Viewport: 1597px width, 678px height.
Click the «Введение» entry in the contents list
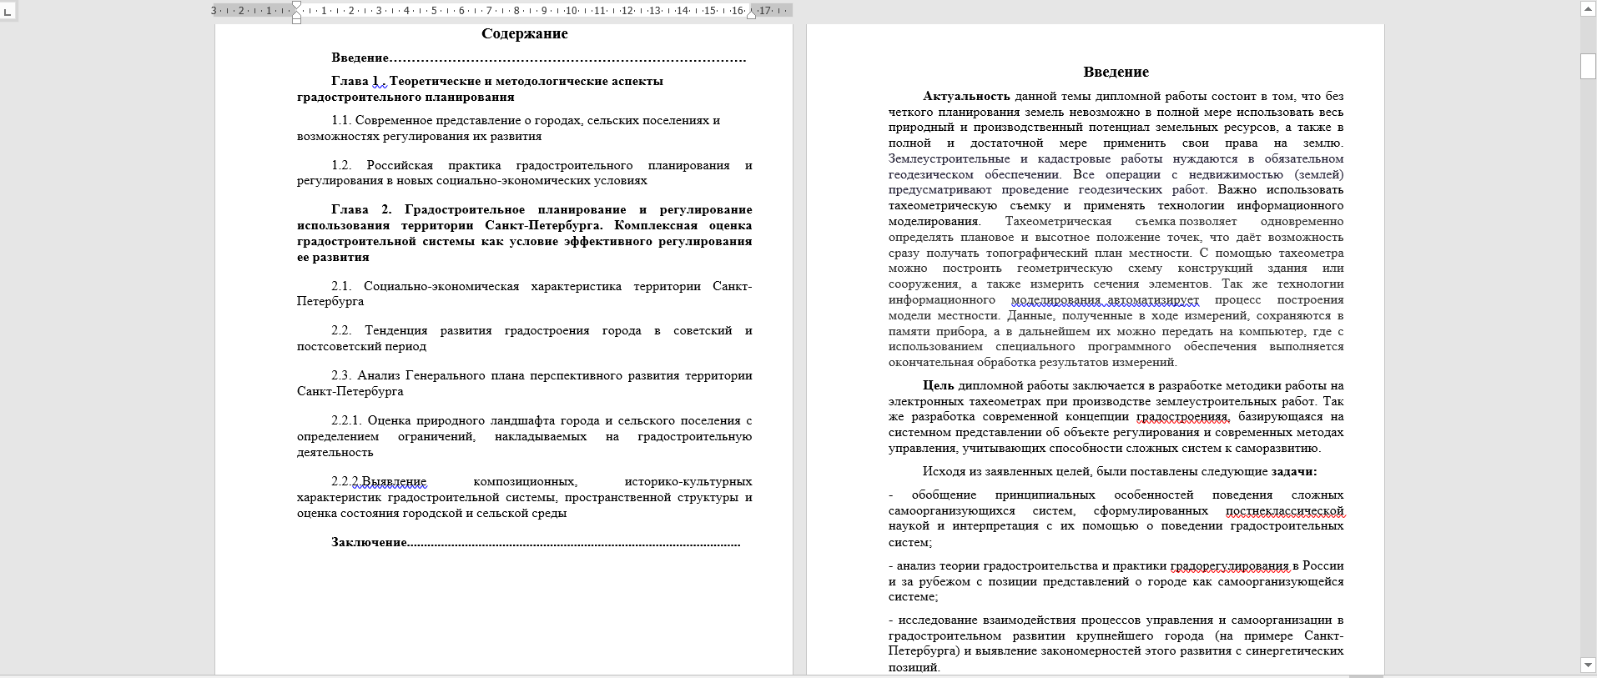[360, 58]
